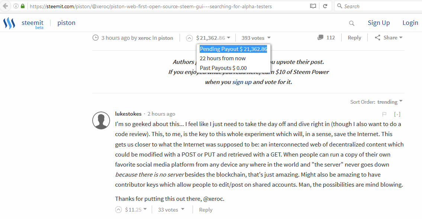Go back using the browser back arrow
This screenshot has height=219, width=422.
pos(5,6)
